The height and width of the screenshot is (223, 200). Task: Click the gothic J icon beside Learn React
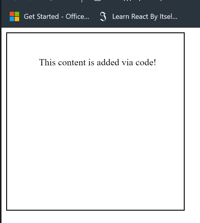click(x=103, y=17)
